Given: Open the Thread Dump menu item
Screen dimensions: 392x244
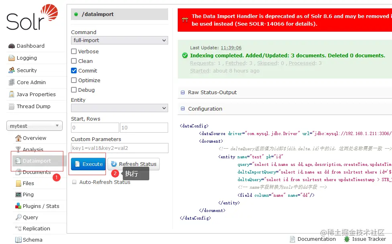Looking at the screenshot, I should [x=33, y=107].
